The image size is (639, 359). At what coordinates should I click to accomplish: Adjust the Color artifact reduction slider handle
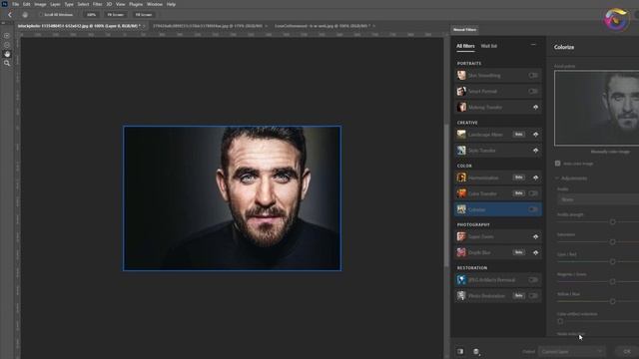coord(560,321)
